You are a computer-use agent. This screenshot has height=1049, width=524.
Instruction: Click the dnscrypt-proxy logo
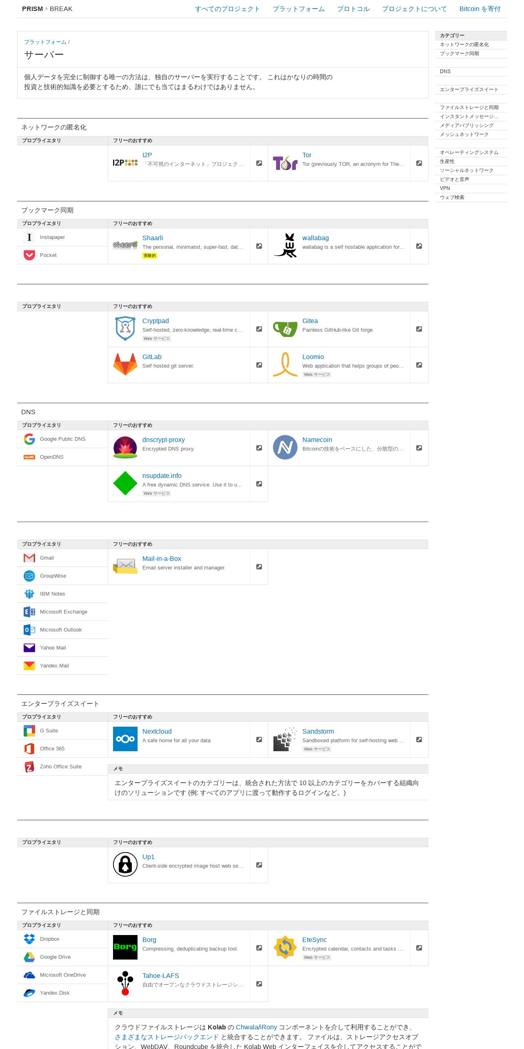125,447
